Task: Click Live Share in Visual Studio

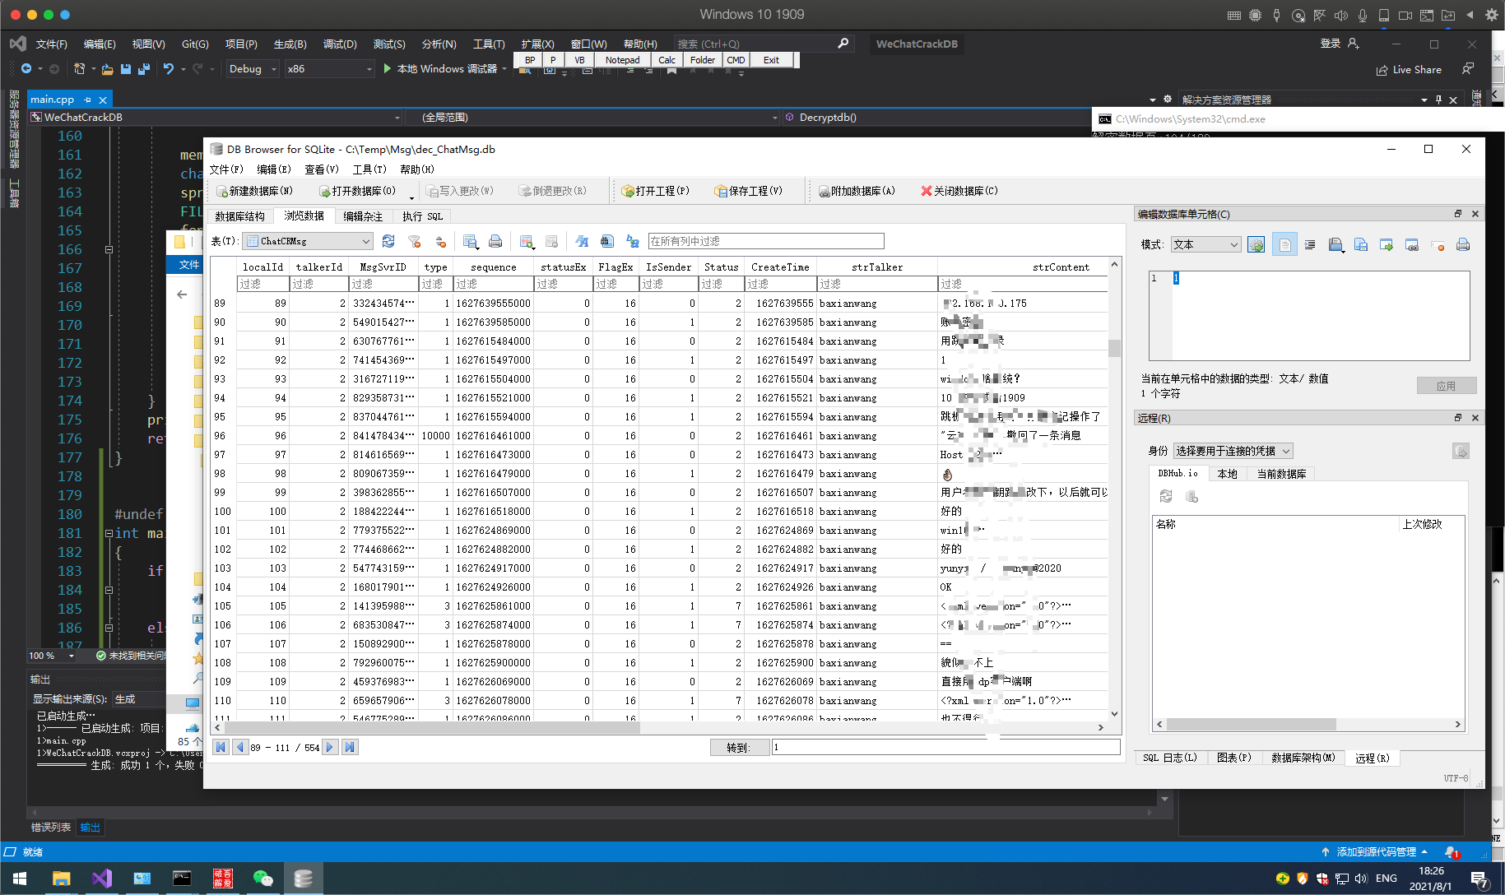Action: [x=1409, y=70]
